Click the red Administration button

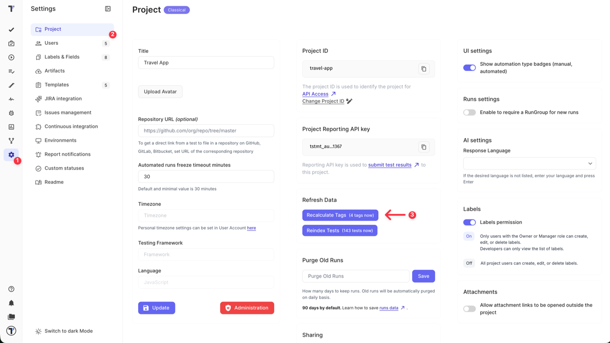pyautogui.click(x=247, y=308)
